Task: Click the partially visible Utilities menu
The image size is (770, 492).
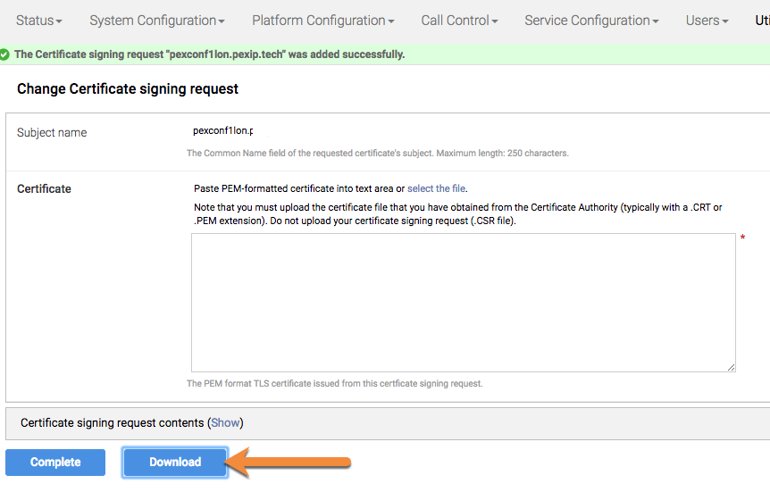Action: (x=762, y=21)
